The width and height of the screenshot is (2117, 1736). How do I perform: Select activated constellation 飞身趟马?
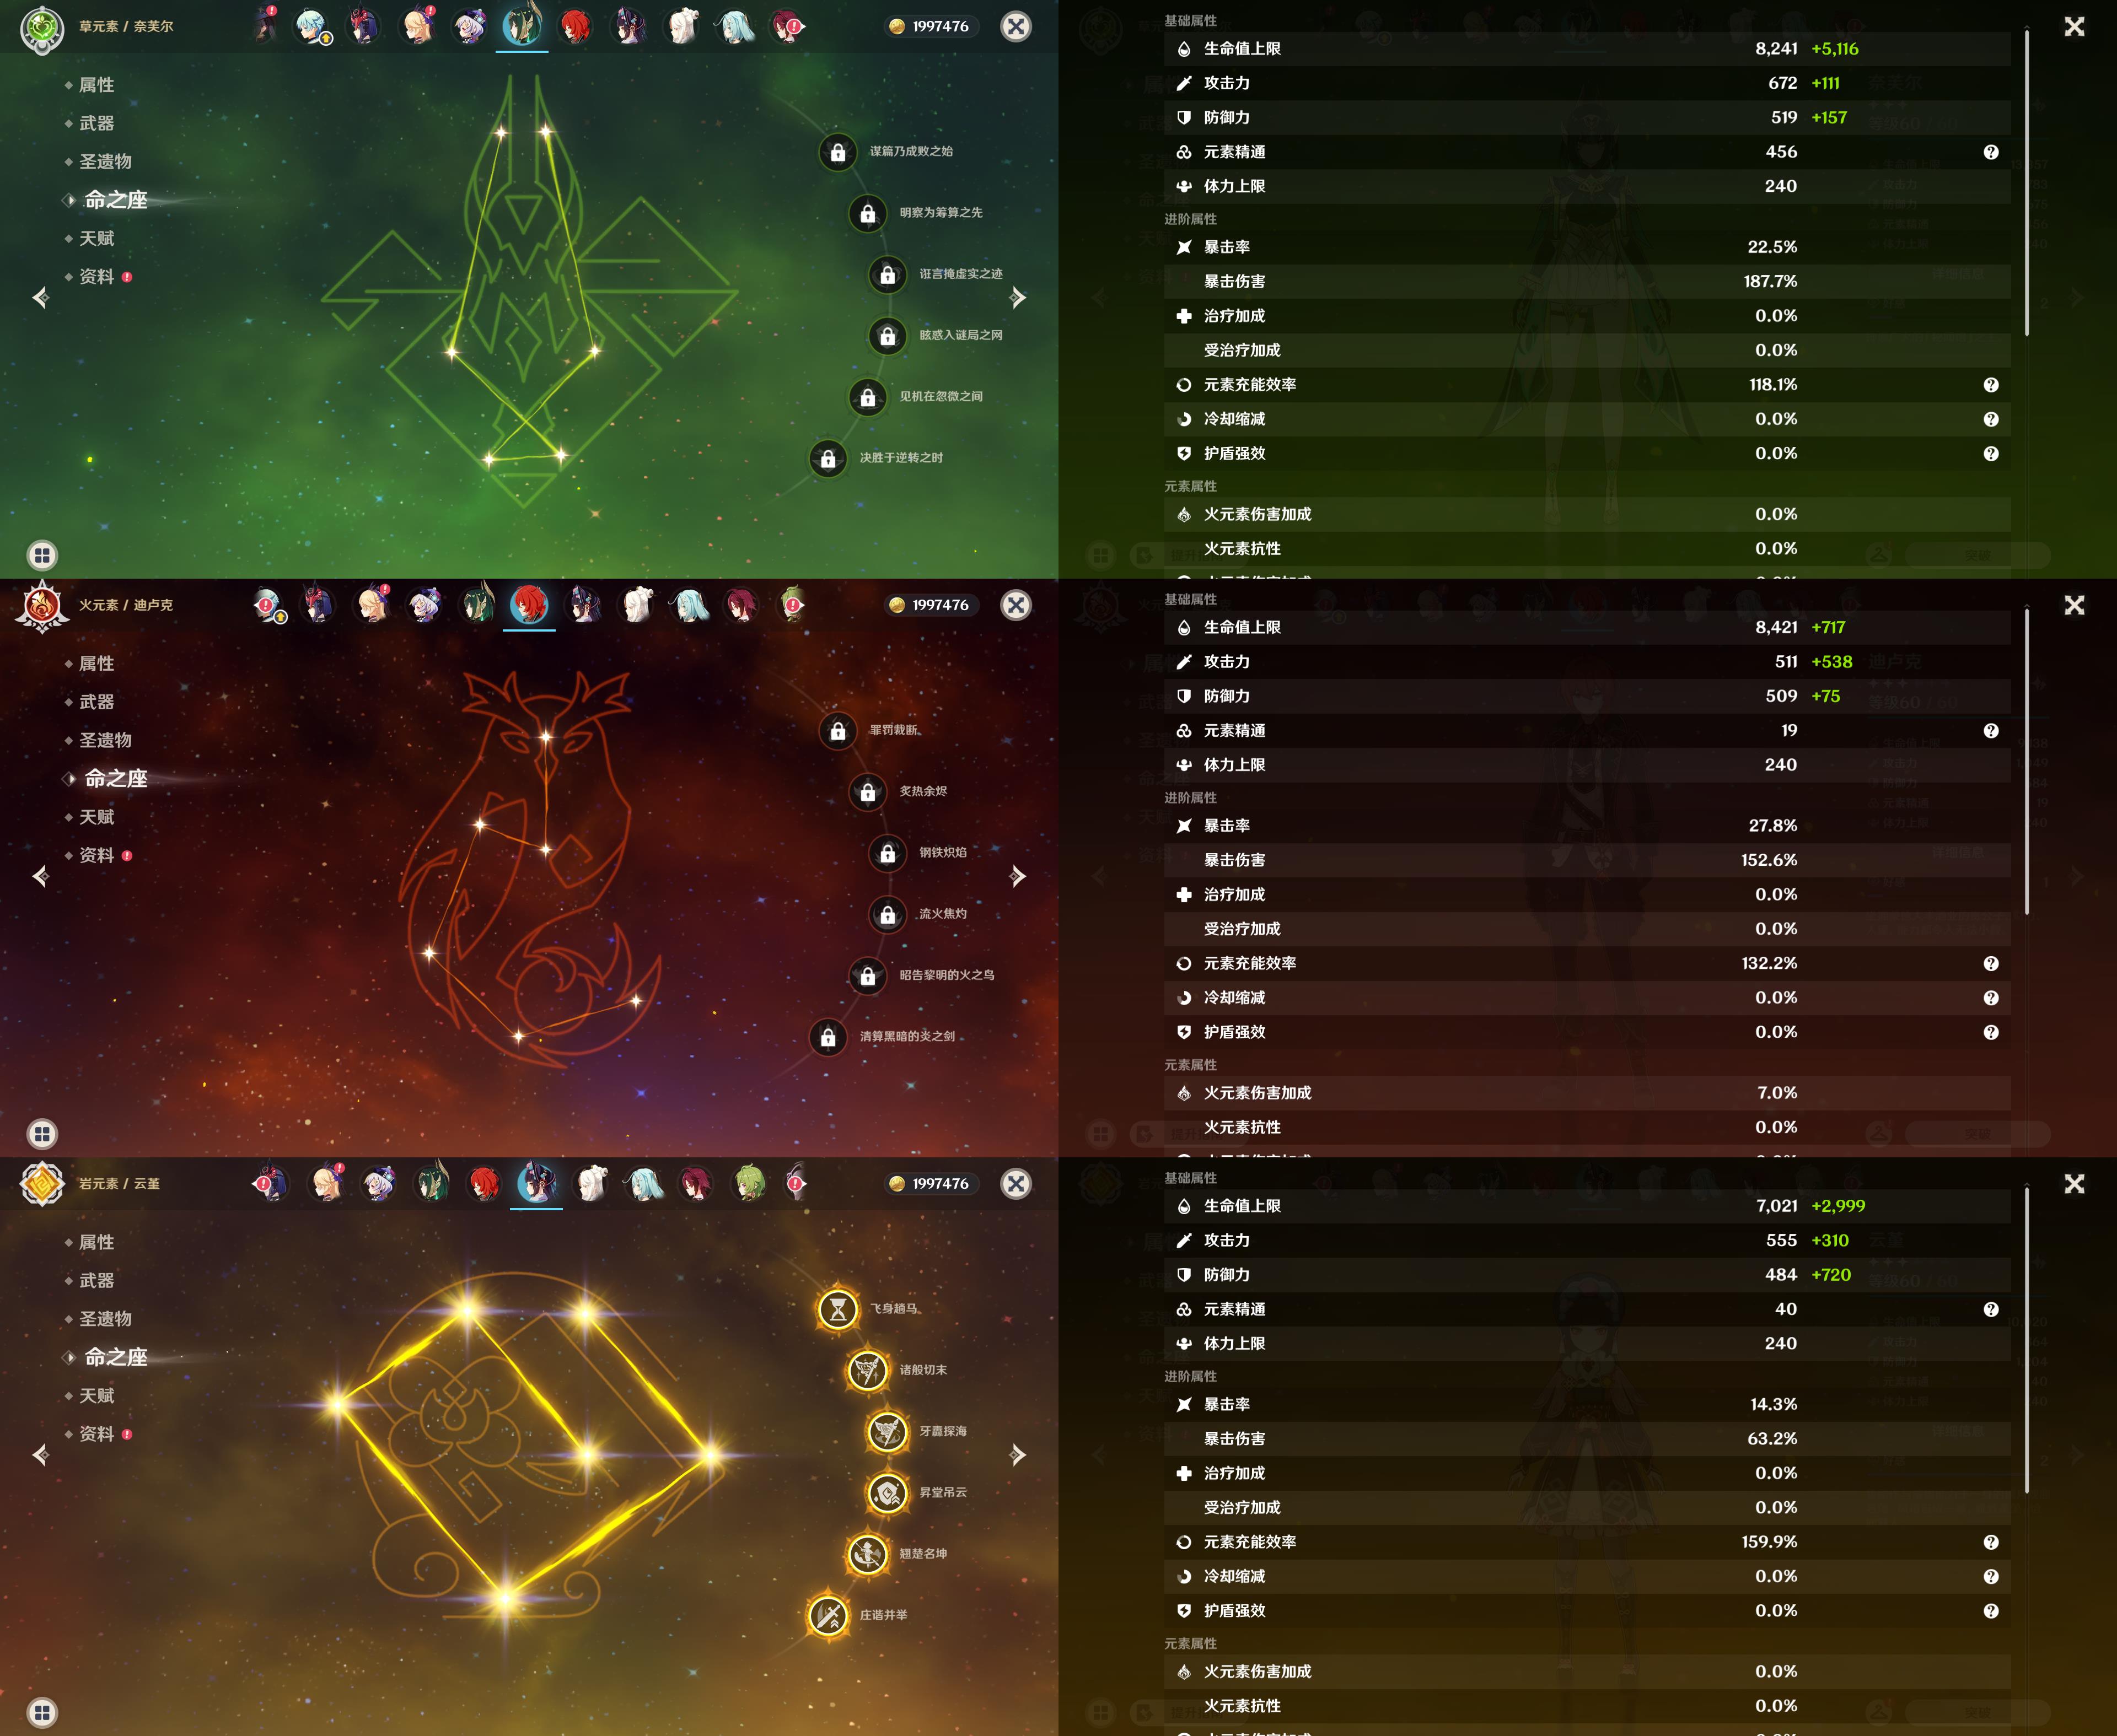pos(839,1309)
